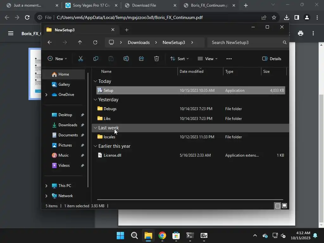Open taskbar Search magnifier
Viewport: 324px width, 243px height.
click(x=134, y=235)
